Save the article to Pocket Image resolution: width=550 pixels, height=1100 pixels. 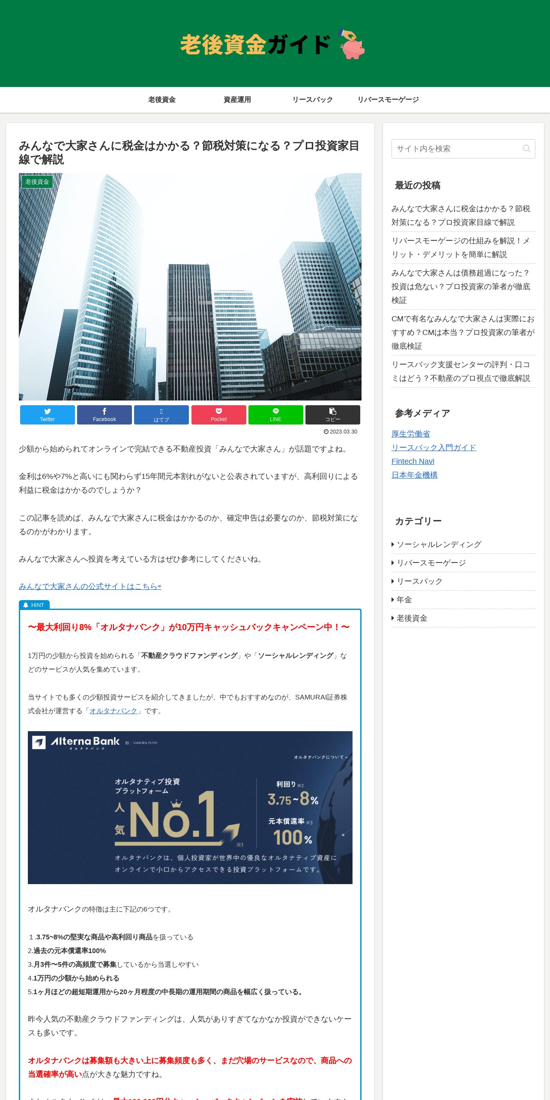219,415
